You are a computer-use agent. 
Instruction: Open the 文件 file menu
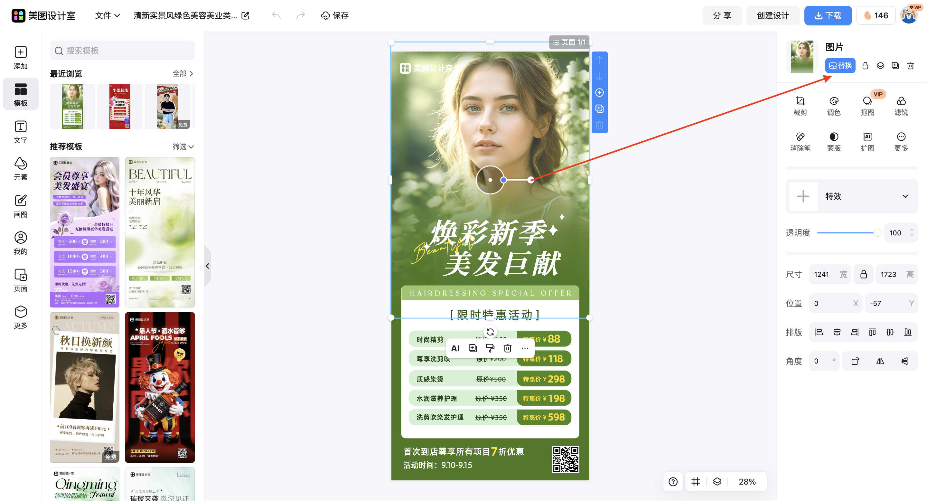point(107,15)
